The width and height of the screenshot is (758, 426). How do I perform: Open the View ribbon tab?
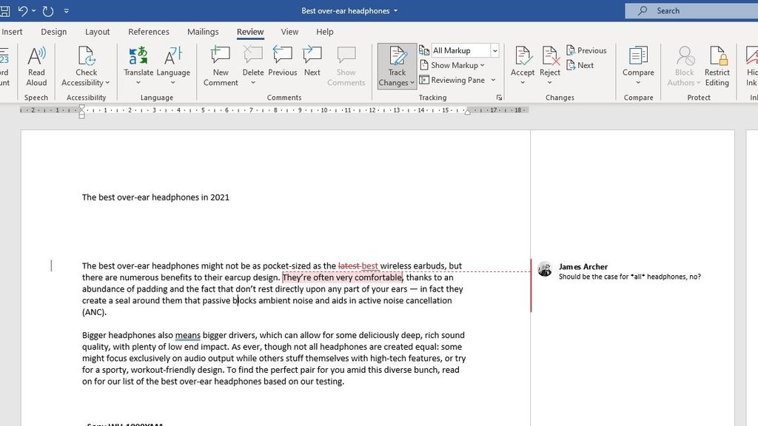pos(289,32)
